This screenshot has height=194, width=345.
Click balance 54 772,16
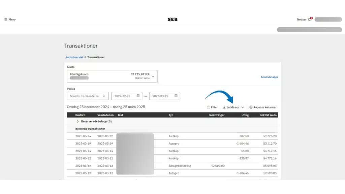pos(270,158)
